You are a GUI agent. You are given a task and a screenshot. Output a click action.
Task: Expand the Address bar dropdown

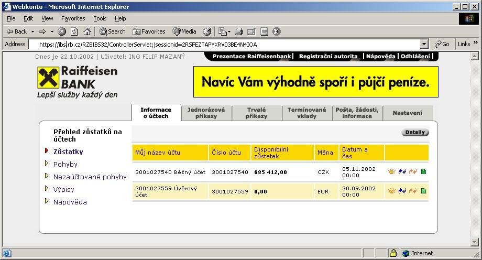pos(424,44)
